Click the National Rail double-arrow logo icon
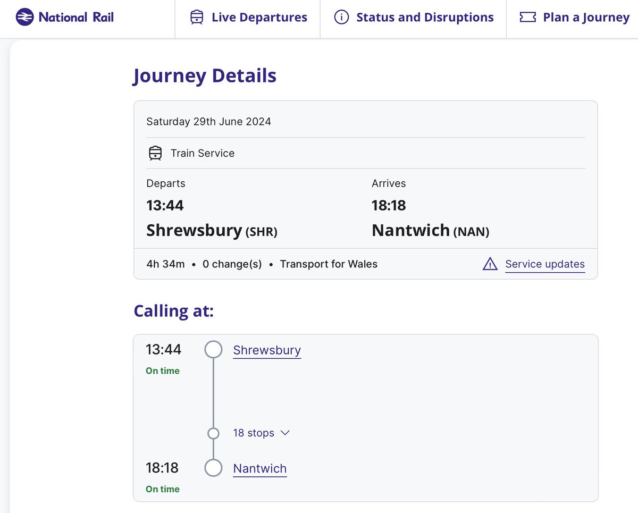 pyautogui.click(x=24, y=18)
